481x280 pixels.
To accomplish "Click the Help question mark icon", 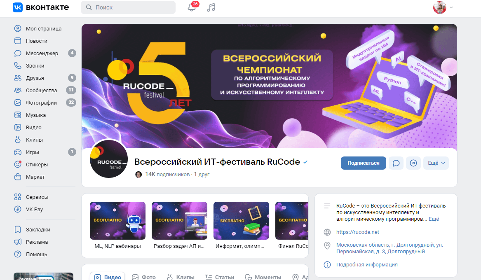I will click(x=18, y=254).
